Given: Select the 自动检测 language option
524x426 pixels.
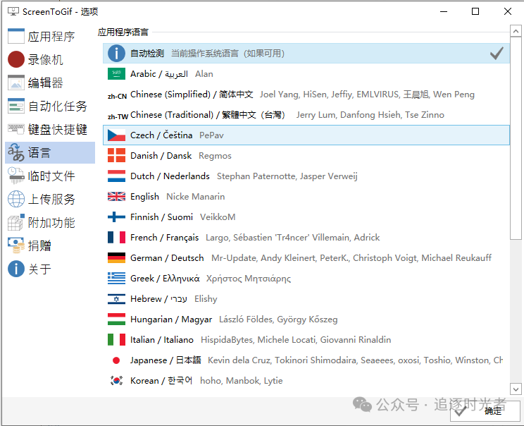Looking at the screenshot, I should pyautogui.click(x=306, y=53).
